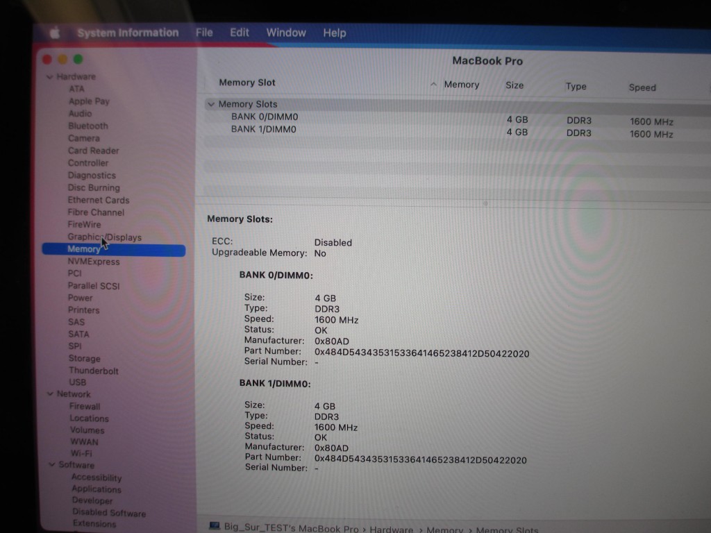Viewport: 711px width, 533px height.
Task: Collapse the Network section in sidebar
Action: tap(50, 394)
